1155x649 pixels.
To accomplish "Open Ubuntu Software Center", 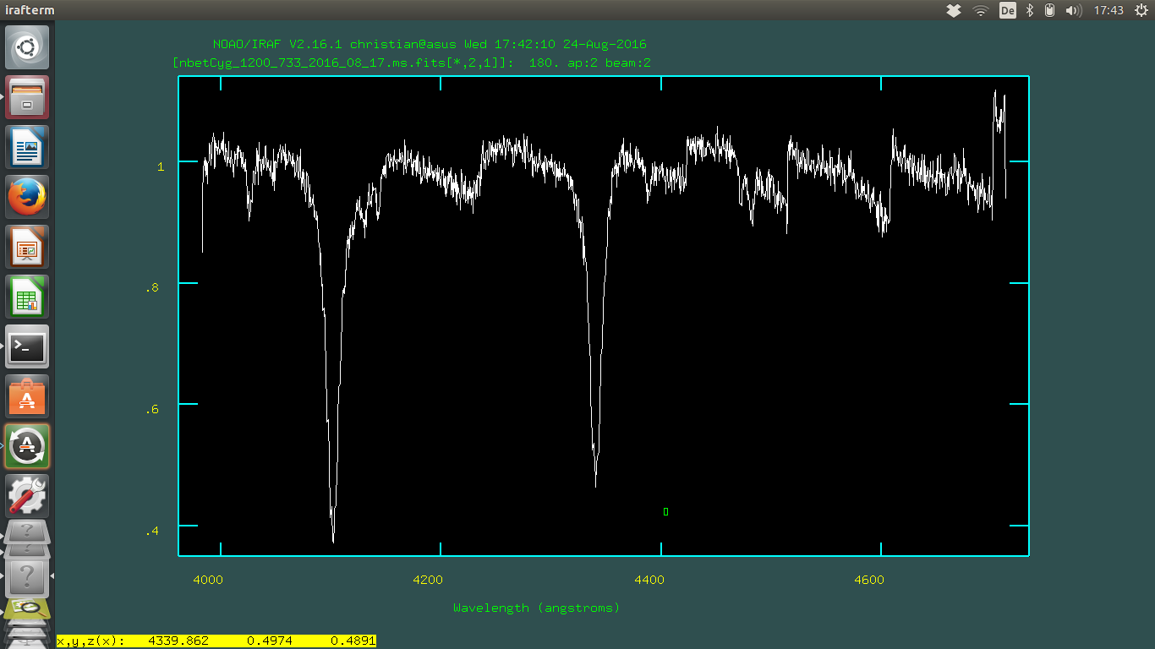I will click(x=27, y=396).
